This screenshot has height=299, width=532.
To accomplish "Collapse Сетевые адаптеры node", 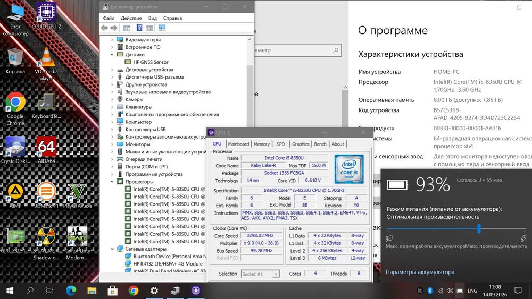I will pos(112,249).
